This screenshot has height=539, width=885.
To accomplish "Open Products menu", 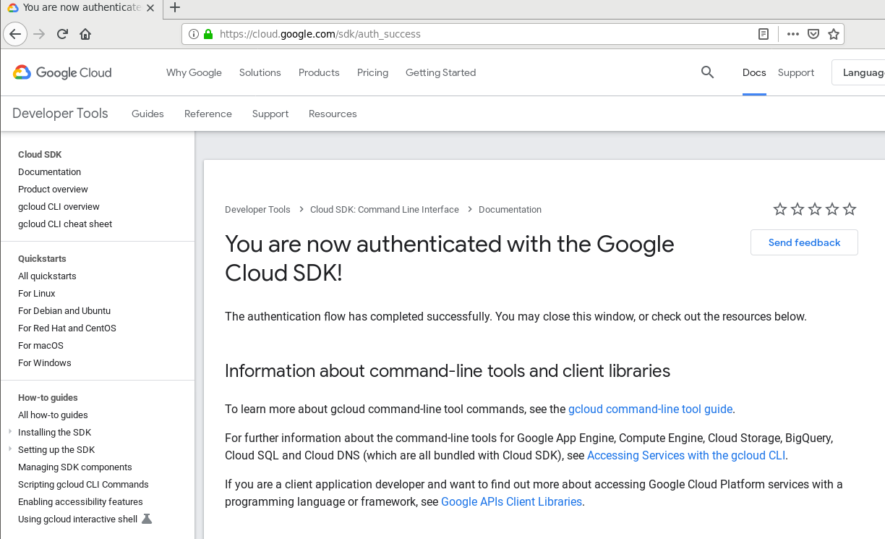I will pos(319,72).
